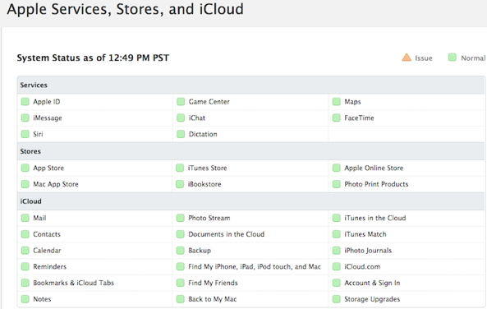This screenshot has height=309, width=487.
Task: Click the green square next to Maps
Action: point(336,102)
